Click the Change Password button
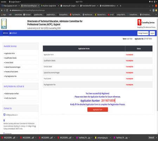The image size is (158, 141). (x=143, y=33)
